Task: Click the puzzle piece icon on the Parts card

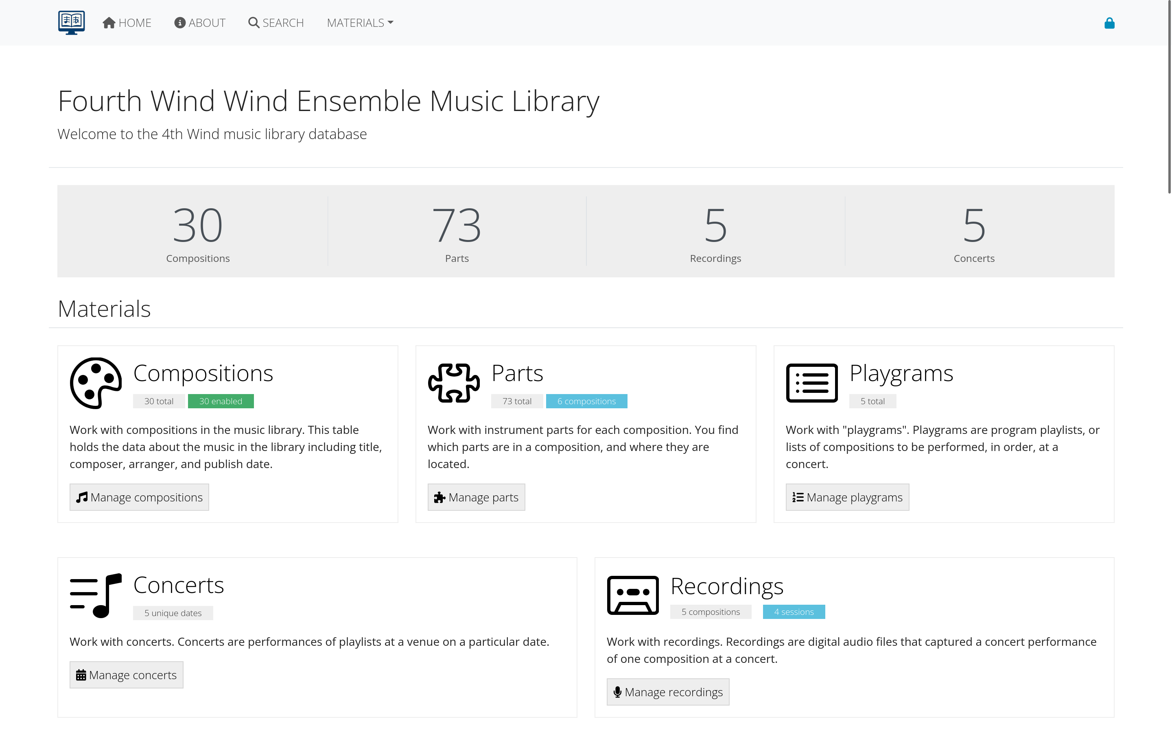Action: click(x=453, y=382)
